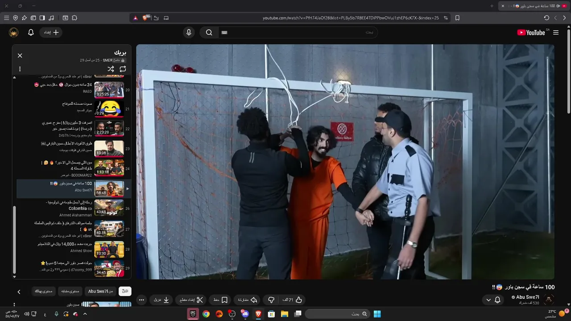Viewport: 571px width, 321px height.
Task: Like the video (71 ألف)
Action: coord(293,300)
